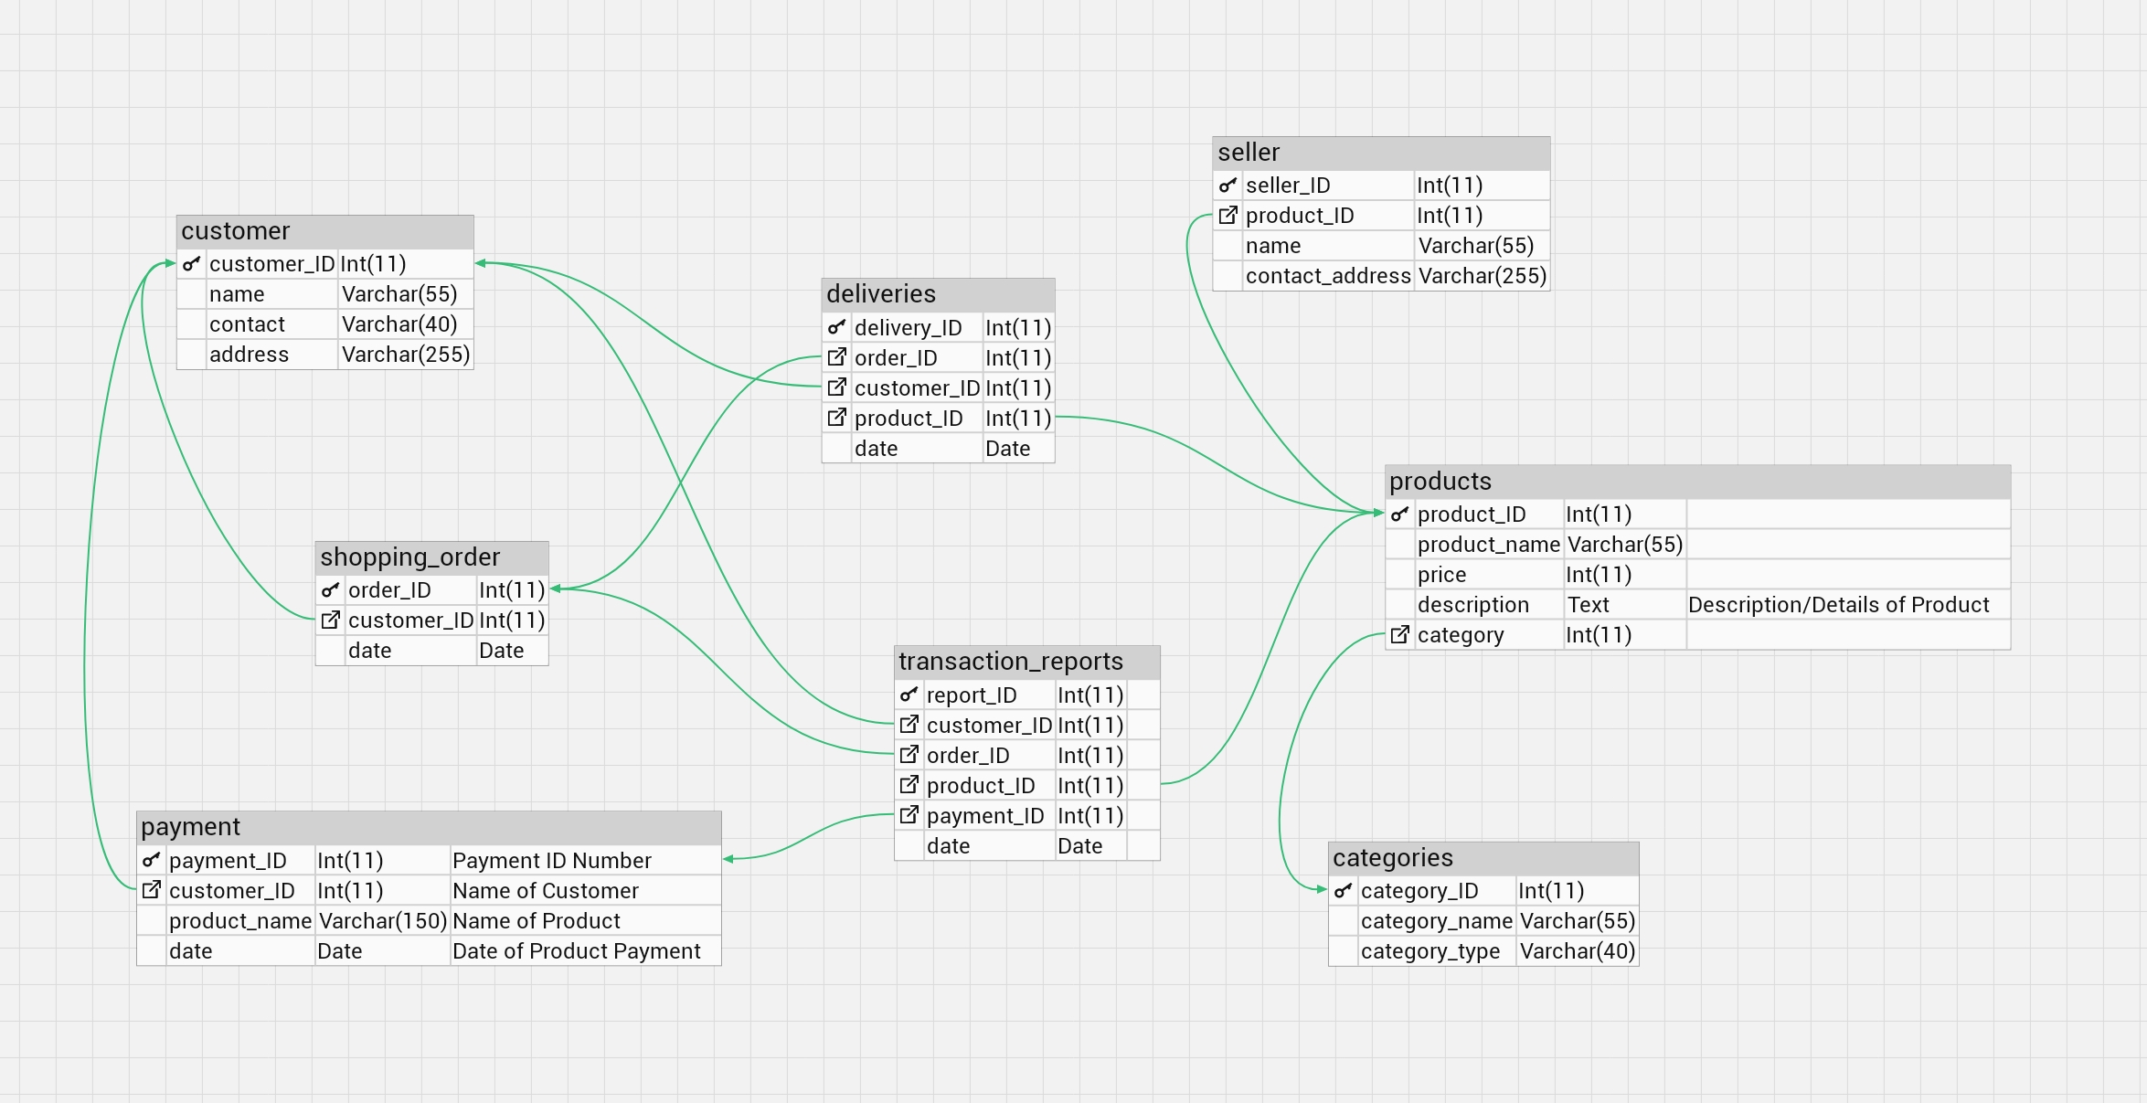Viewport: 2147px width, 1103px height.
Task: Click the 'category_type' field in categories
Action: (1430, 951)
